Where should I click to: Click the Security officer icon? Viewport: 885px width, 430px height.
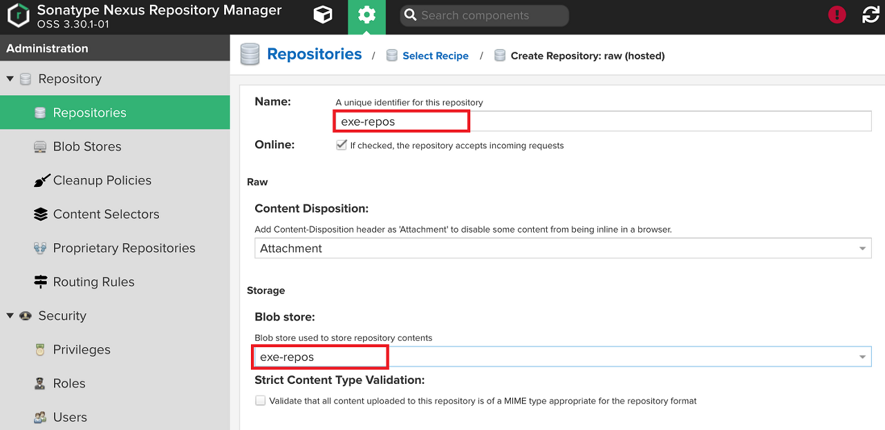pyautogui.click(x=26, y=316)
